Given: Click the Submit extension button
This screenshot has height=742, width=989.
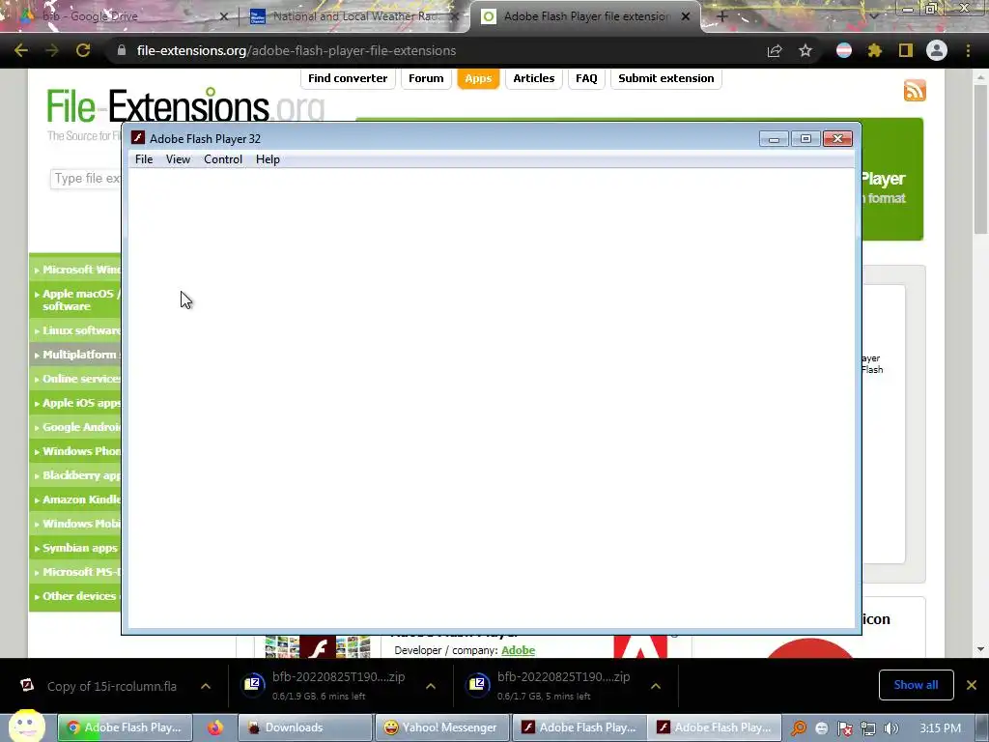Looking at the screenshot, I should tap(666, 78).
